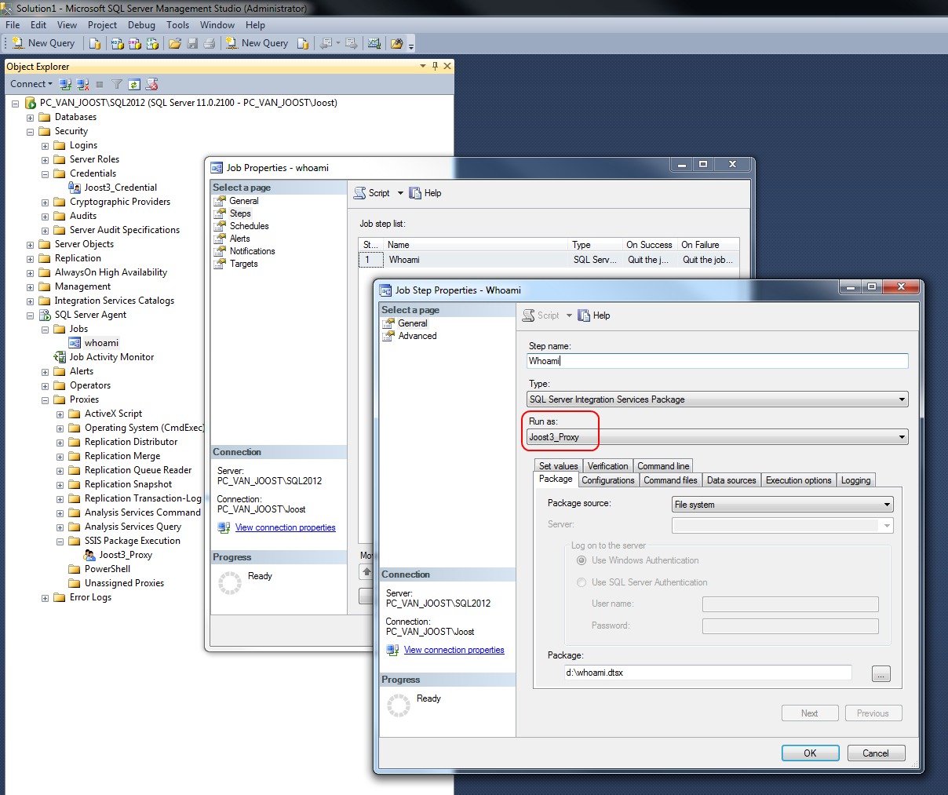Open the Run as proxy dropdown
Image resolution: width=948 pixels, height=795 pixels.
point(901,436)
